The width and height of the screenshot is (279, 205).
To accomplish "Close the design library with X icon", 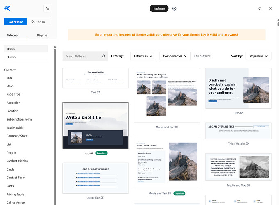I will tap(270, 9).
